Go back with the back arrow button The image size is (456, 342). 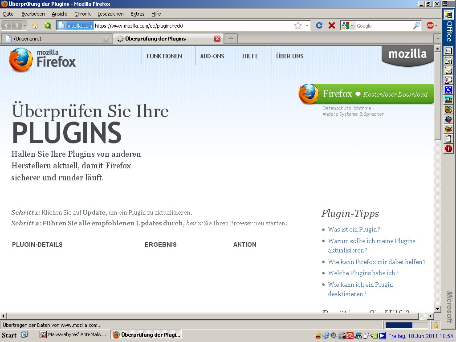pos(7,25)
